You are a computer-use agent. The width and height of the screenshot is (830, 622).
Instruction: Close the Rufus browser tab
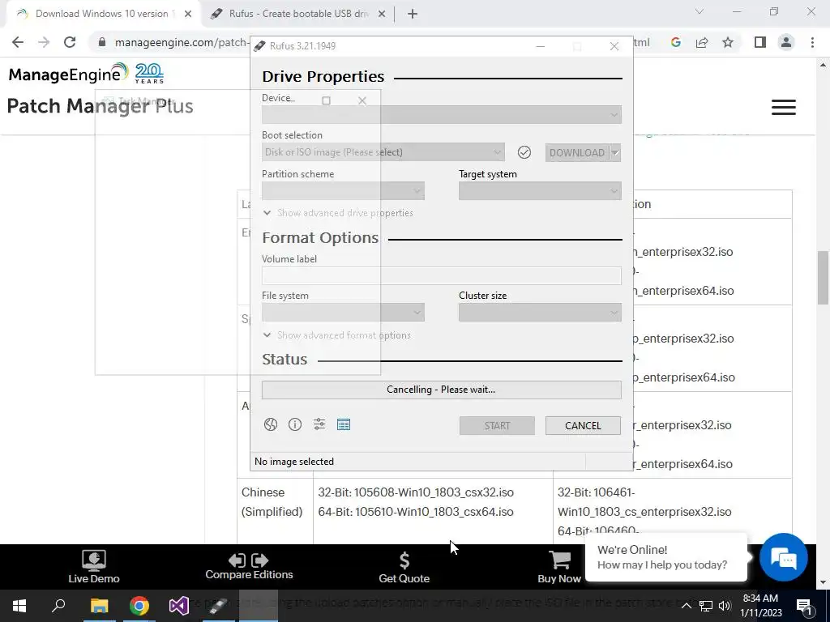[x=382, y=15]
